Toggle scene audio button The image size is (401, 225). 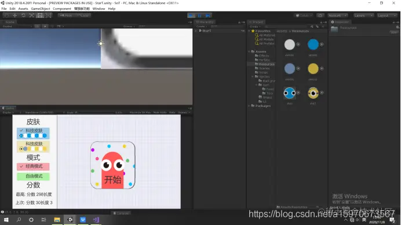pyautogui.click(x=52, y=26)
